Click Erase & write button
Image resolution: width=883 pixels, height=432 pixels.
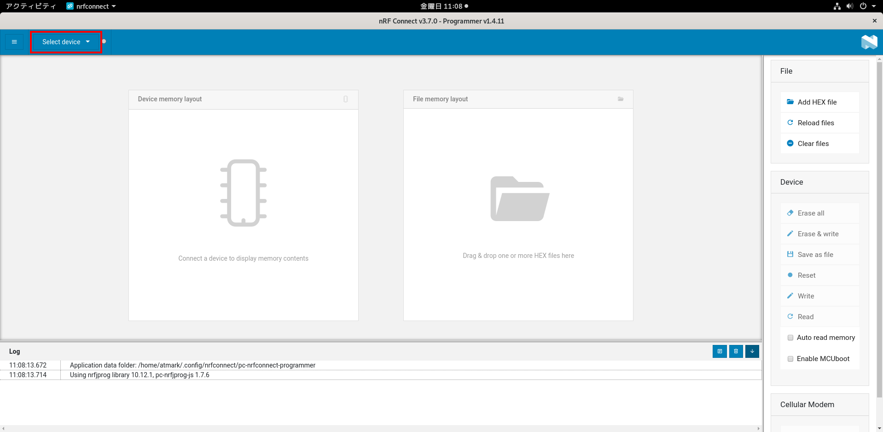pyautogui.click(x=819, y=234)
